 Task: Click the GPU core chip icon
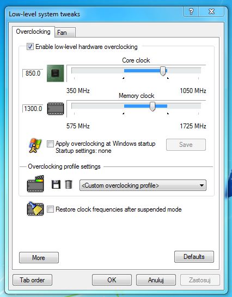(x=56, y=73)
